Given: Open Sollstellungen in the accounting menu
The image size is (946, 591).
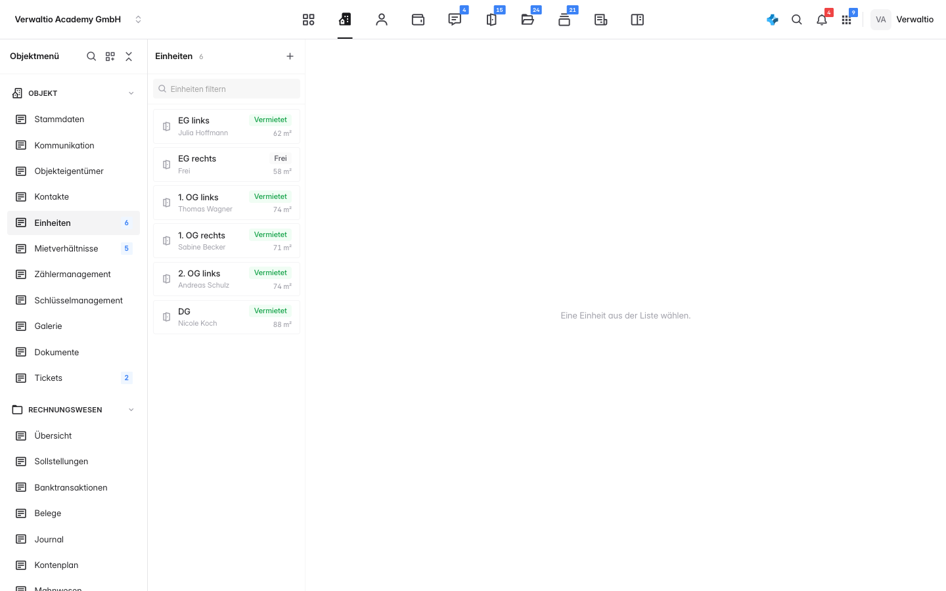Looking at the screenshot, I should point(74,462).
